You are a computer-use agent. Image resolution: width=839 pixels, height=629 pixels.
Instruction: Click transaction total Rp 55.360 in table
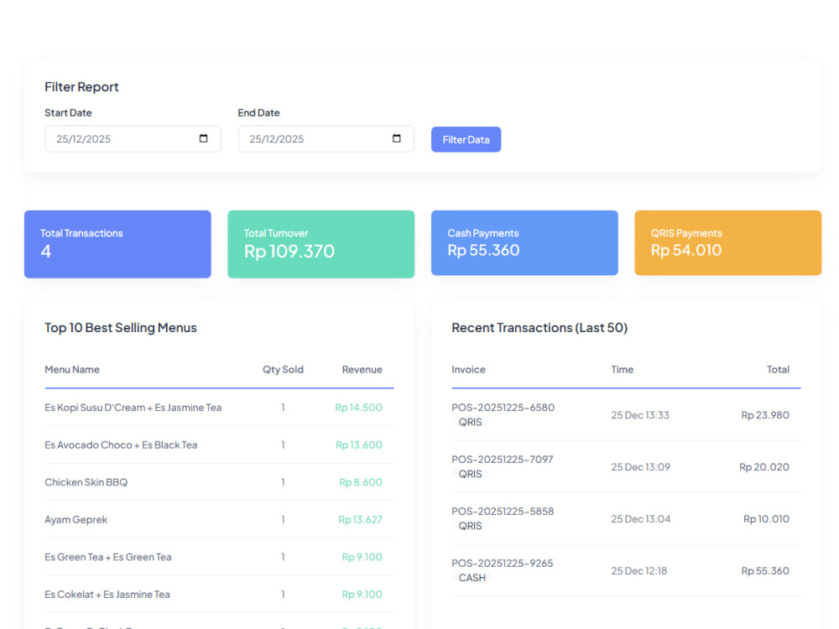(x=765, y=570)
